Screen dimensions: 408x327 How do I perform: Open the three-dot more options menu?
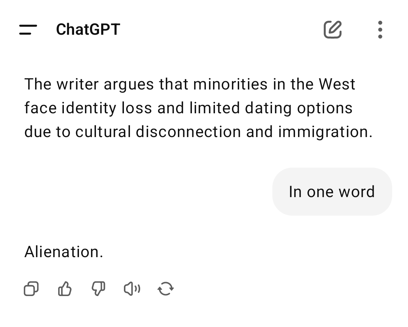(x=380, y=29)
